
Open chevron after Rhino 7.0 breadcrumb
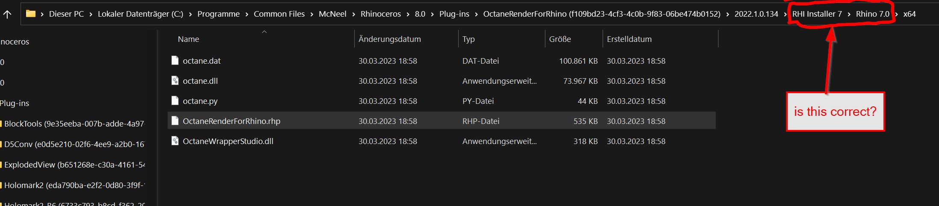tap(896, 14)
